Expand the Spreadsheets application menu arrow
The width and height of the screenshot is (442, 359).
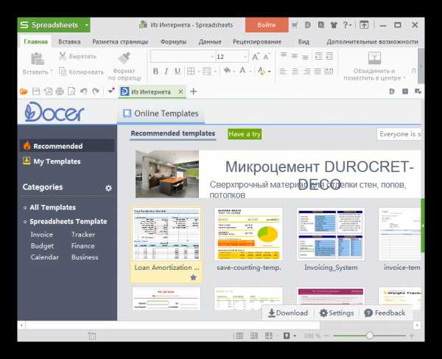point(87,24)
